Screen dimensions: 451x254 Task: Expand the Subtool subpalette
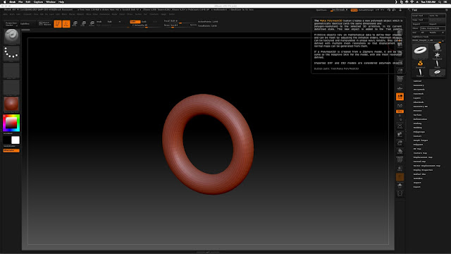(x=417, y=81)
